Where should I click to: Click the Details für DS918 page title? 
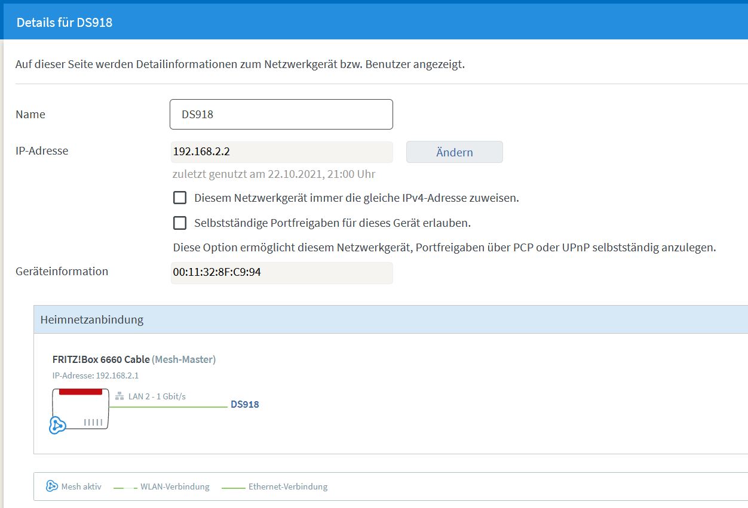pos(65,23)
